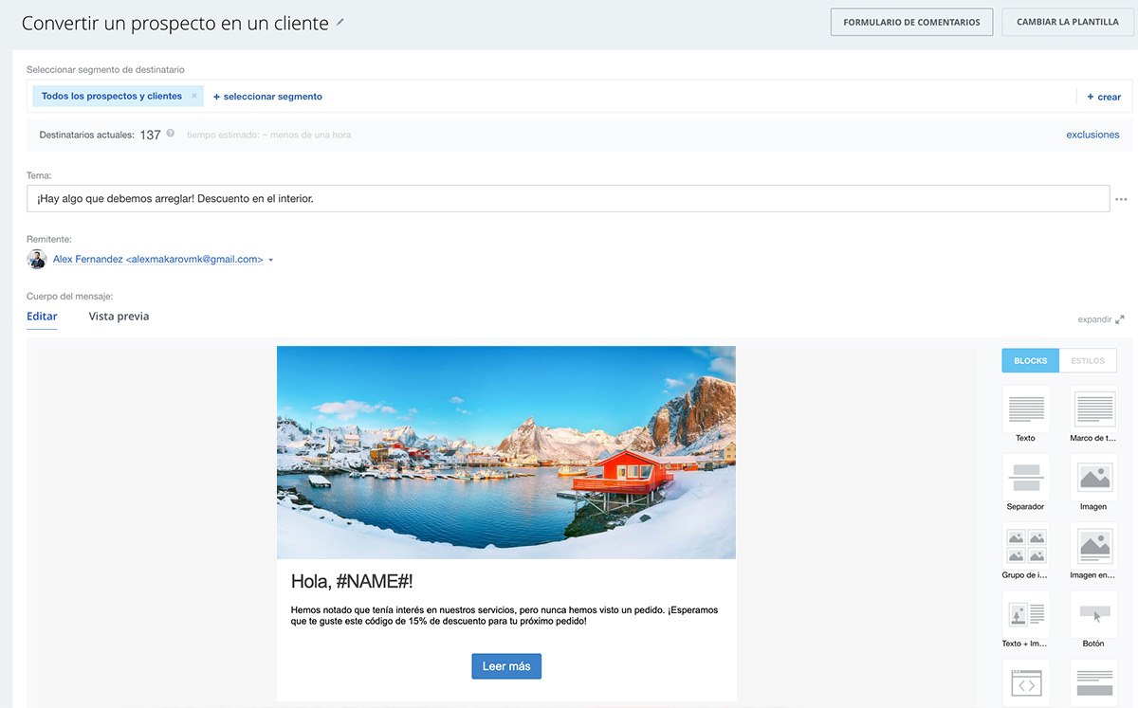Open the sender dropdown for Alex Fernandez
This screenshot has height=708, width=1138.
[x=271, y=260]
